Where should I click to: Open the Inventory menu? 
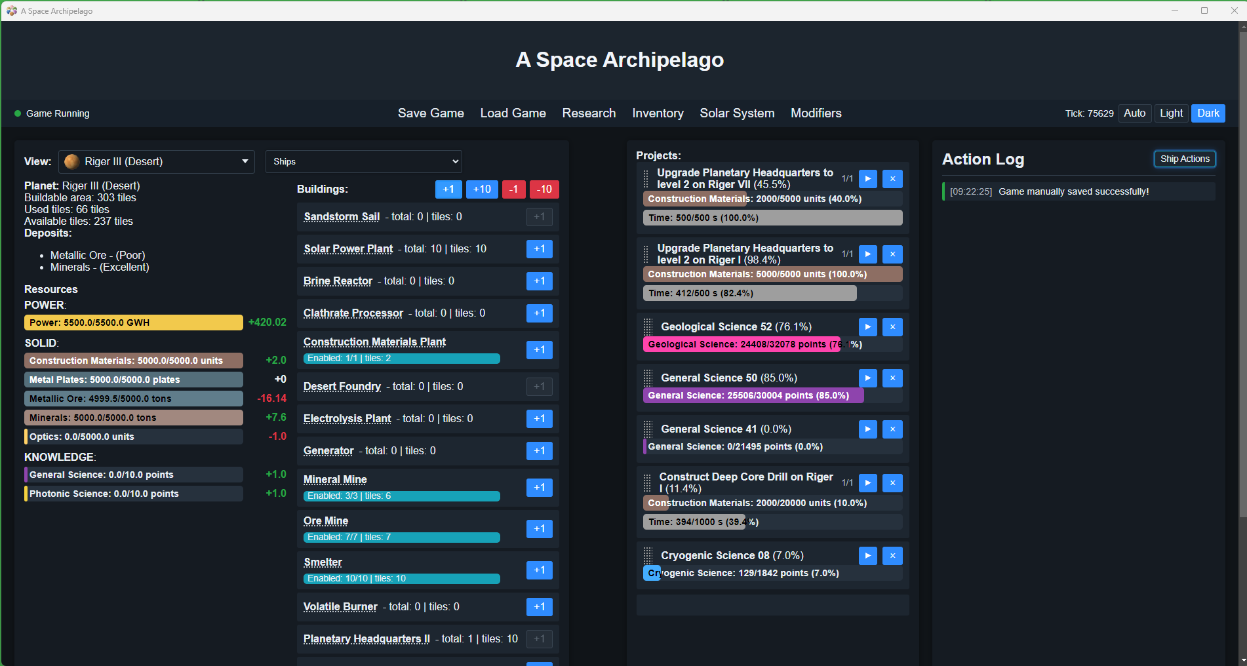(658, 113)
